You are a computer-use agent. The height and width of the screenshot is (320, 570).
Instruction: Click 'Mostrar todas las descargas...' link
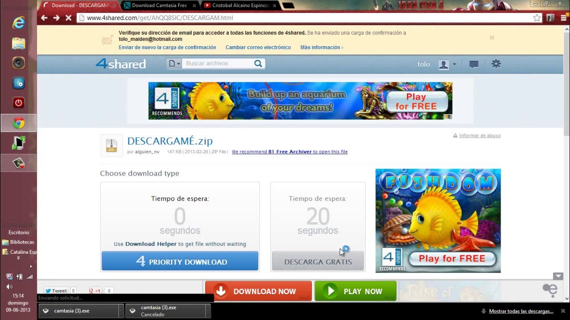pyautogui.click(x=521, y=311)
